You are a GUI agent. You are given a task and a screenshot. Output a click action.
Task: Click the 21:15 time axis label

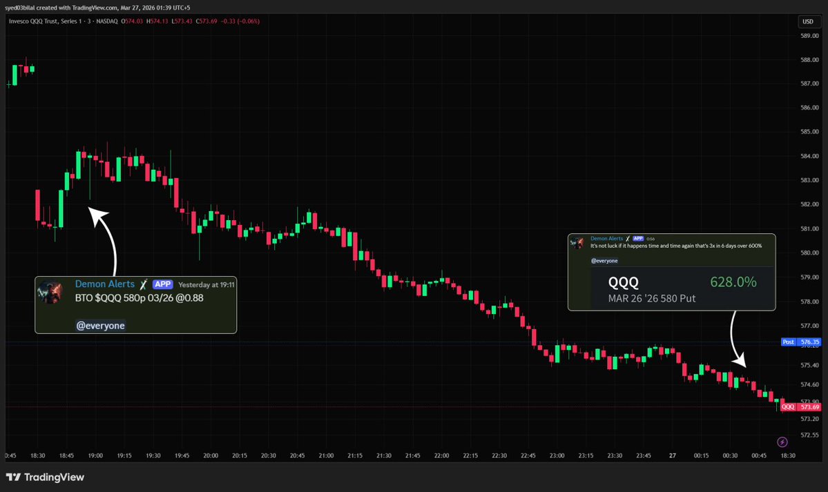[x=355, y=455]
